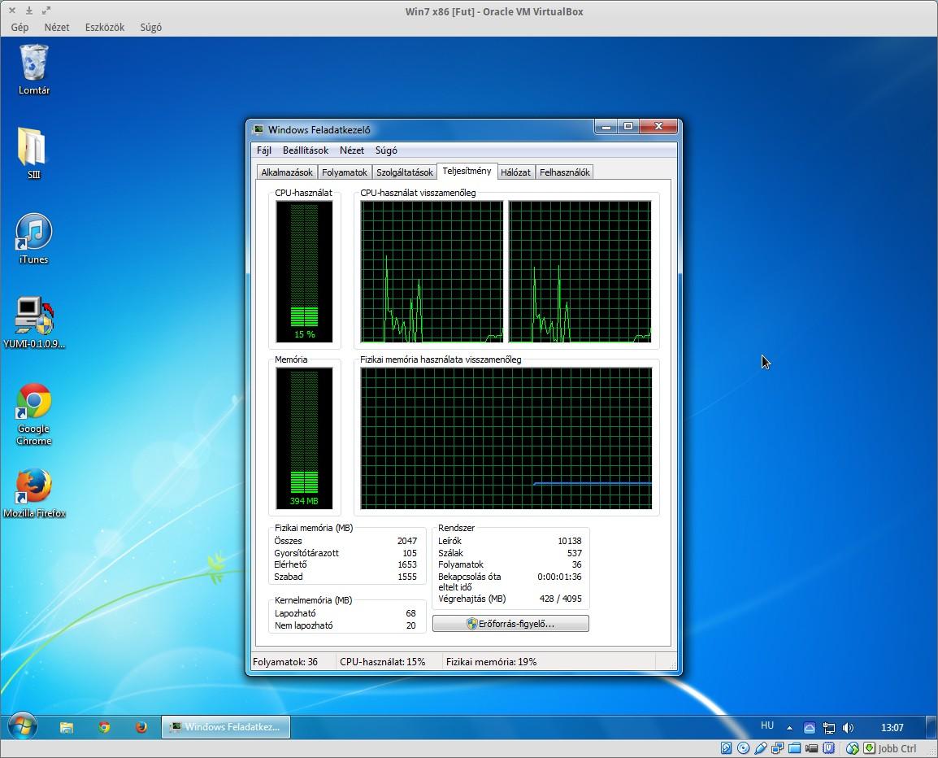This screenshot has width=938, height=758.
Task: Switch to the Hálózat tab
Action: click(515, 172)
